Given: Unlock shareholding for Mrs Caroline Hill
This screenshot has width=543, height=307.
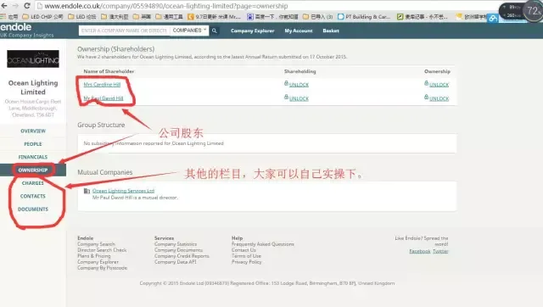Looking at the screenshot, I should click(x=299, y=85).
